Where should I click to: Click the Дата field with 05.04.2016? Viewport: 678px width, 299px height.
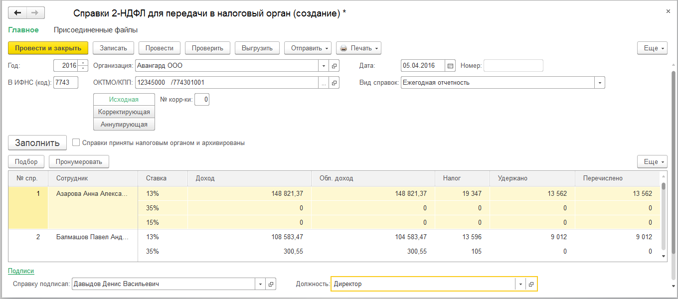423,66
